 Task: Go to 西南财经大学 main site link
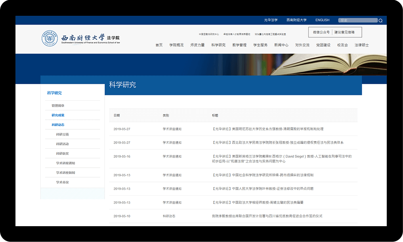(296, 20)
